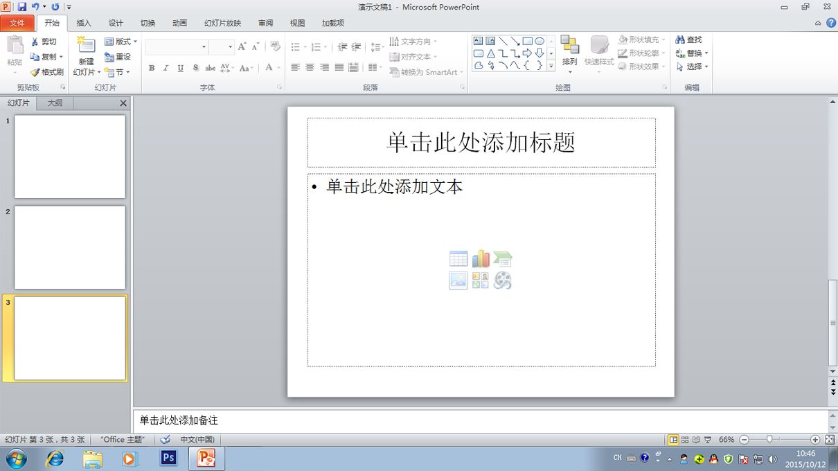Pick the isosceles triangle shape
838x471 pixels.
(x=490, y=53)
